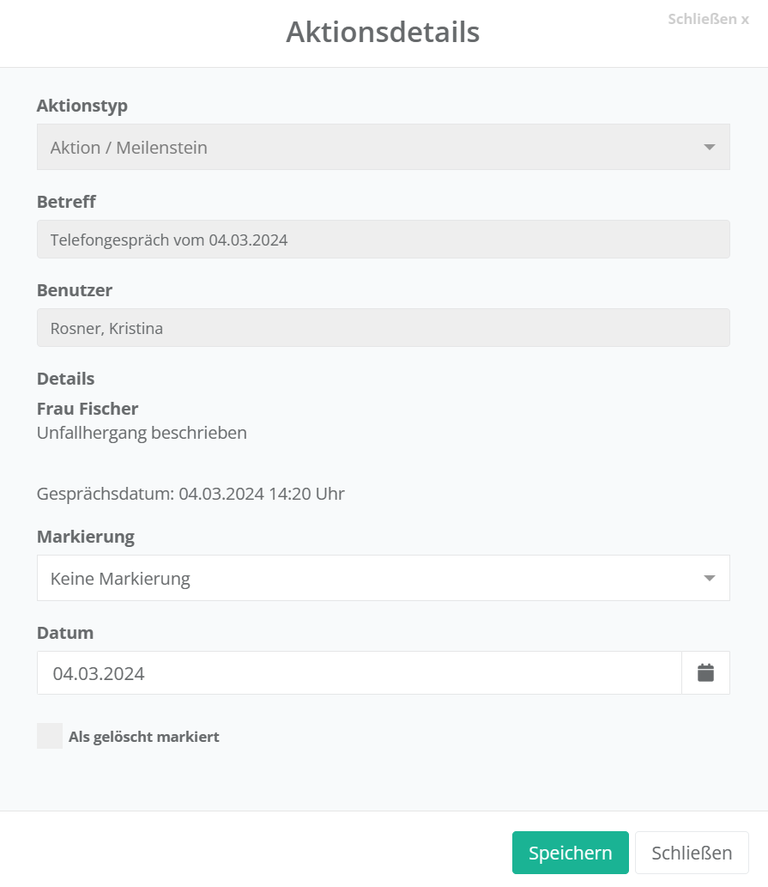This screenshot has height=887, width=768.
Task: Click the Betreff text field
Action: 383,240
